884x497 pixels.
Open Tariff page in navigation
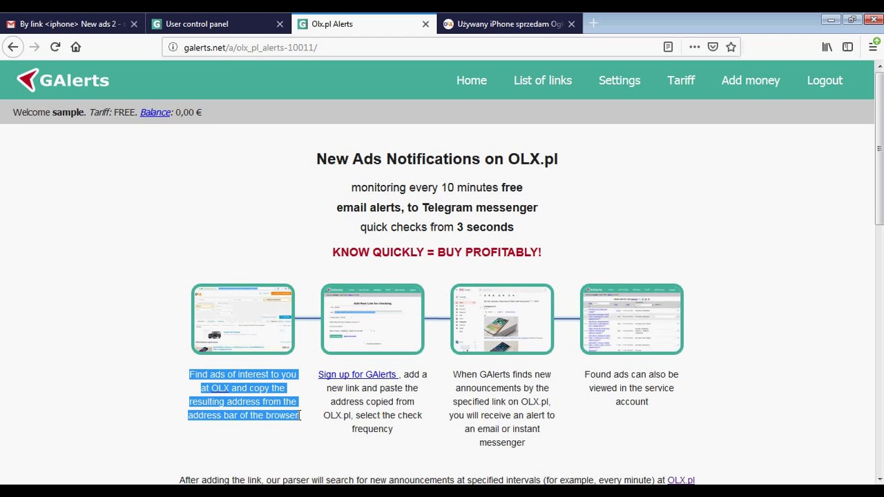coord(681,80)
